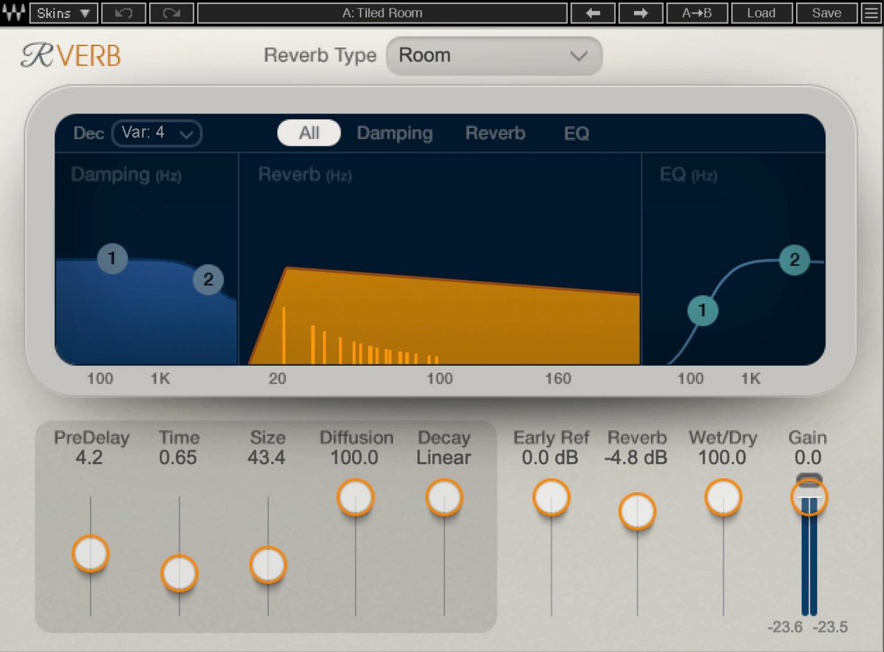This screenshot has height=652, width=884.
Task: Click the RVerb logo
Action: 71,56
